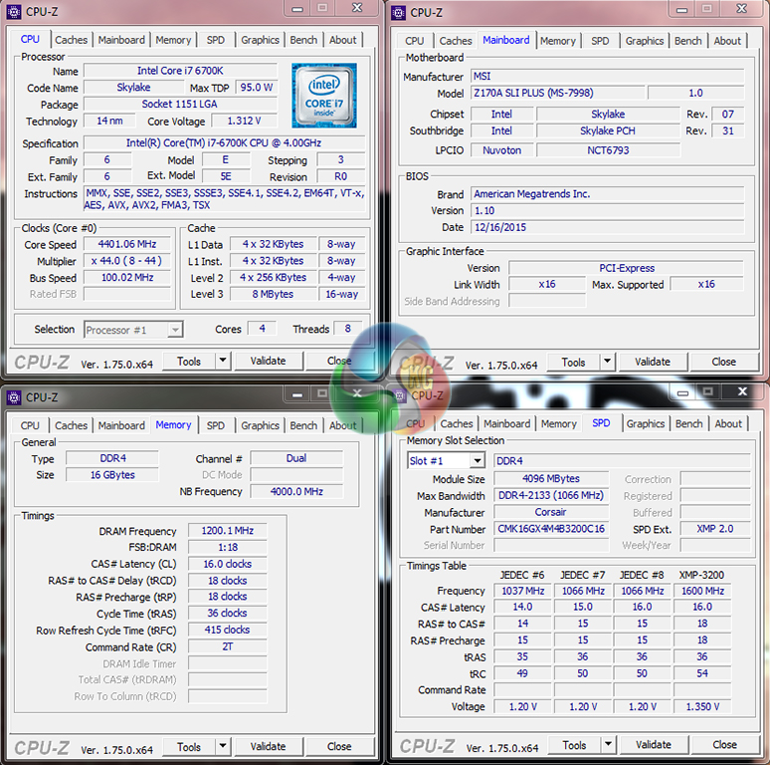
Task: Open Tools dropdown arrow in SPD window
Action: pos(609,744)
